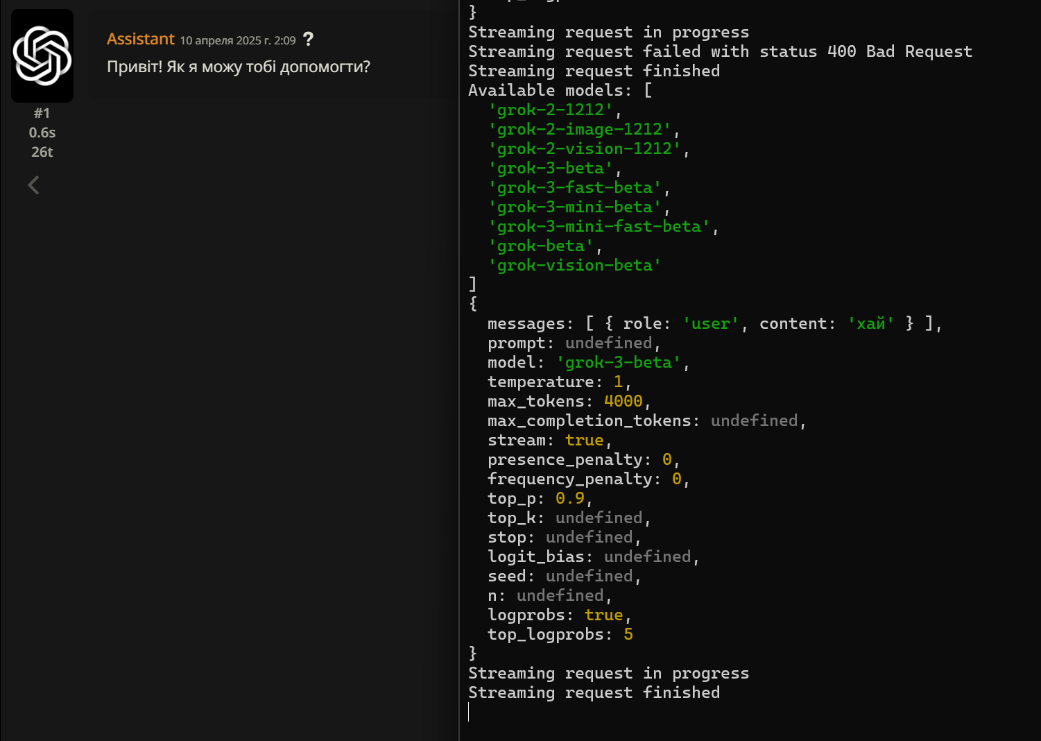The image size is (1041, 741).
Task: Click the max_completion_tokens: undefined line
Action: 647,420
